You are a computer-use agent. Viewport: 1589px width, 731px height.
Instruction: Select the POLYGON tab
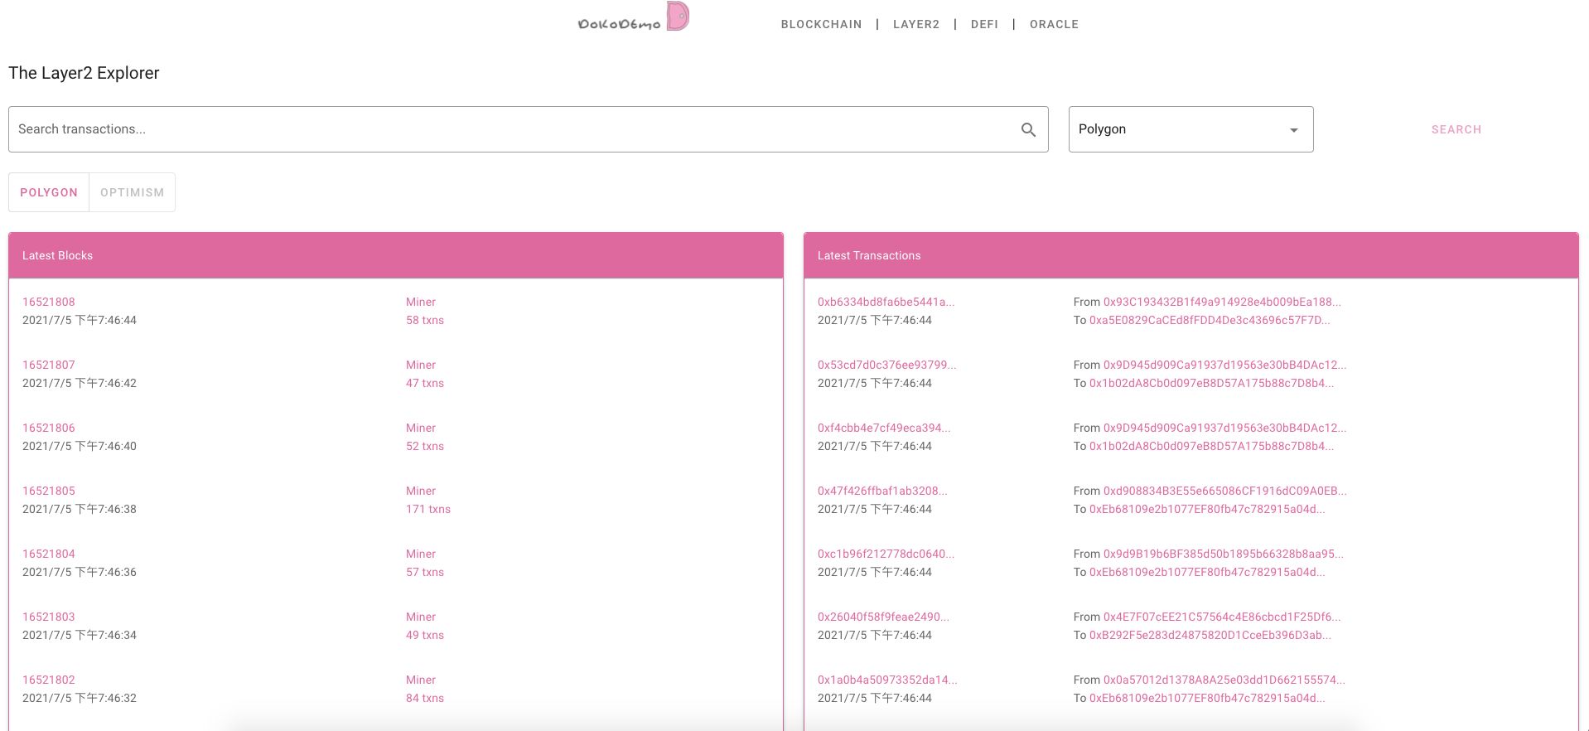tap(49, 192)
